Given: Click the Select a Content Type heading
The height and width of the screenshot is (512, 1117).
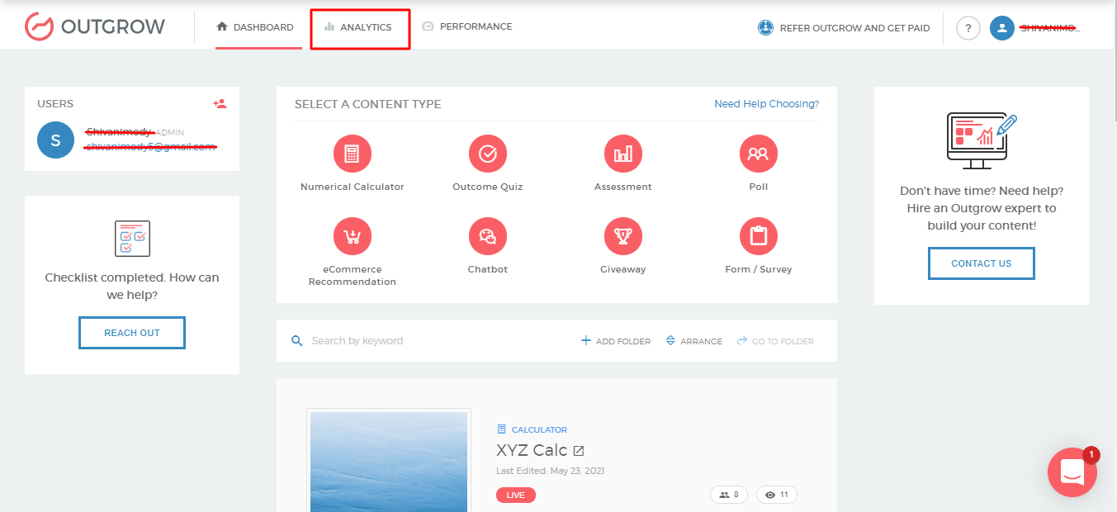Looking at the screenshot, I should pos(368,104).
